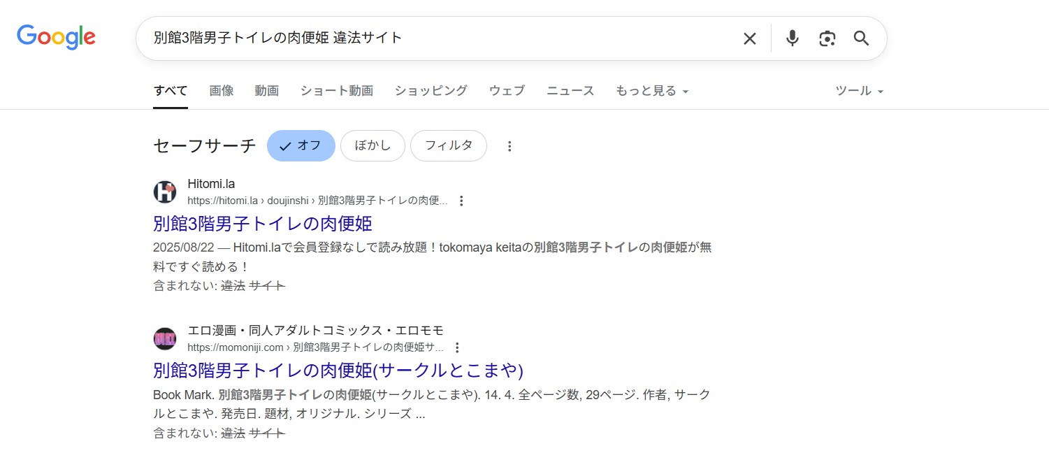Image resolution: width=1049 pixels, height=460 pixels.
Task: Enable the ぼかし SafeSearch setting
Action: pos(372,145)
